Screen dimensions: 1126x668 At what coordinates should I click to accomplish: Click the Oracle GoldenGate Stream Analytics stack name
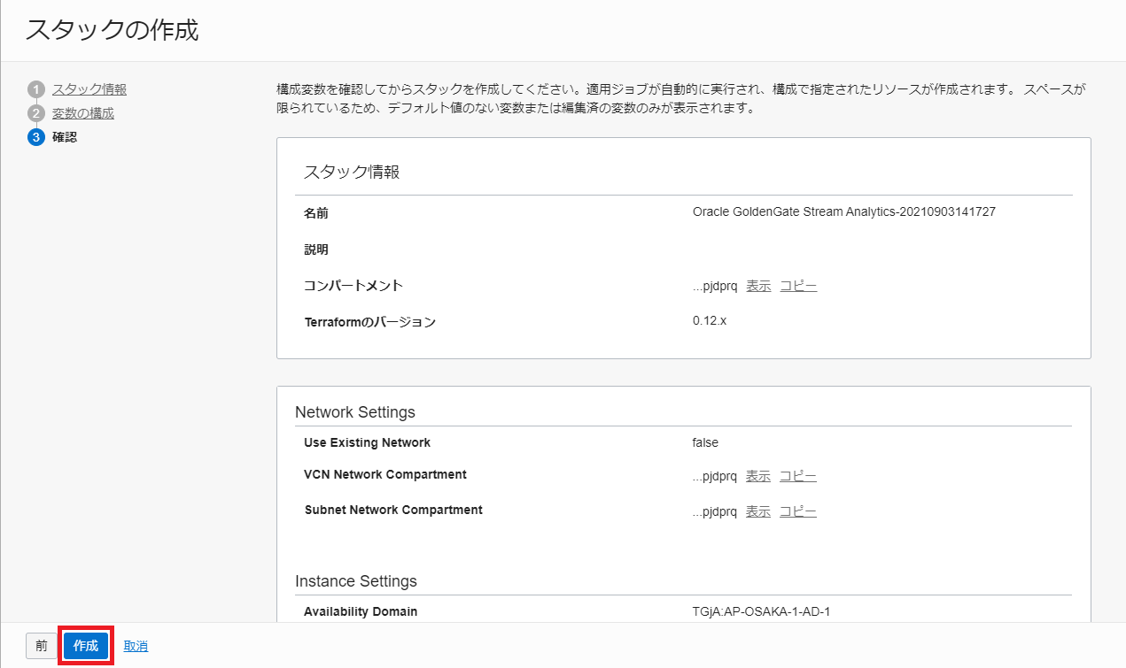point(843,212)
